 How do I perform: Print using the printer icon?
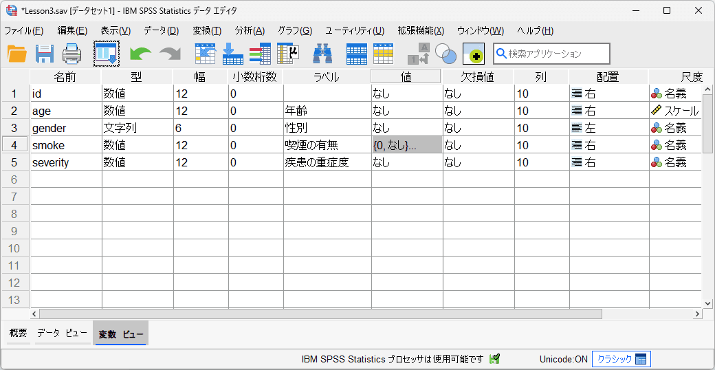coord(71,54)
